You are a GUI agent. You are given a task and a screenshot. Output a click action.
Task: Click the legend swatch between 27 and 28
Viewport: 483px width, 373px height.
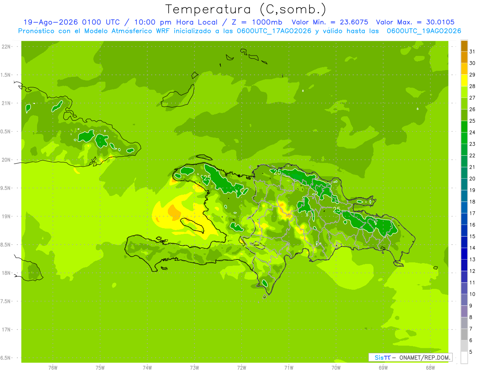[x=464, y=92]
